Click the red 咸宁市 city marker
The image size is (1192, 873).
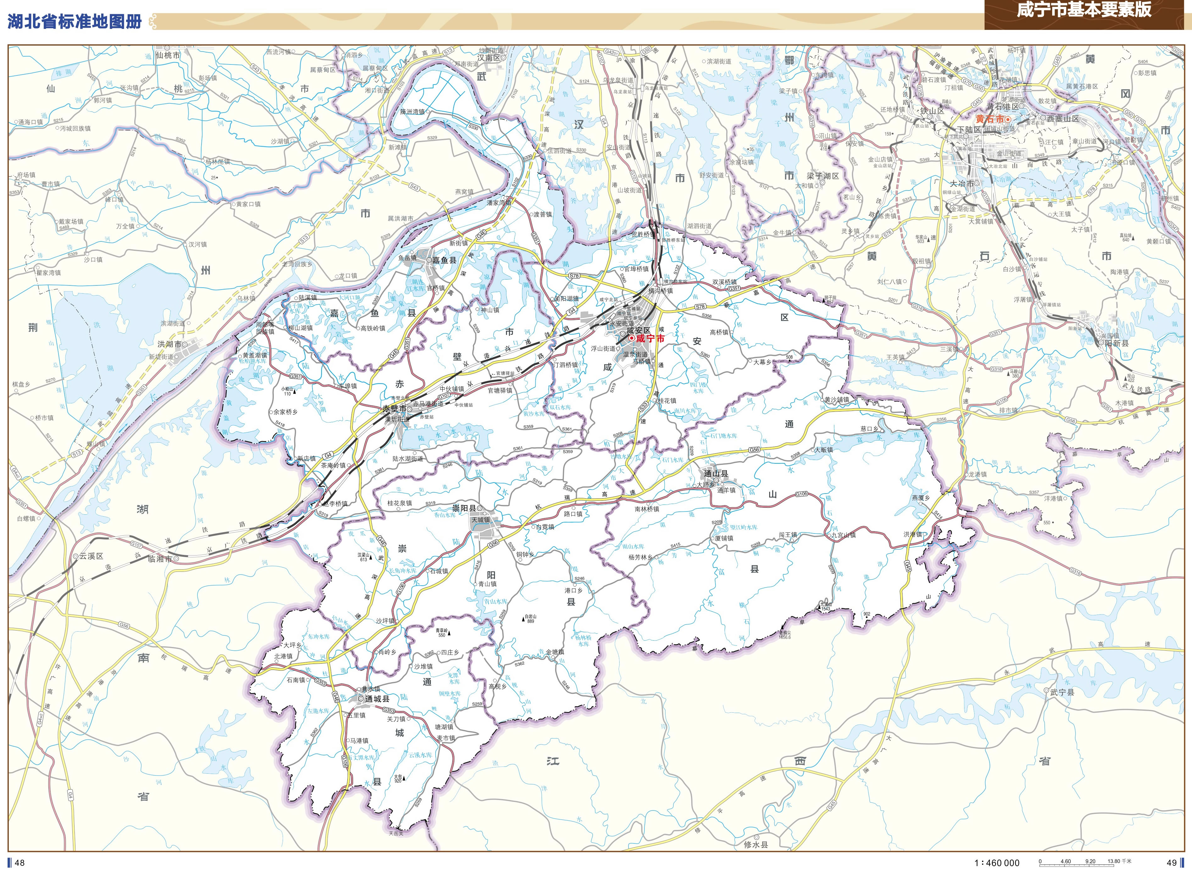632,338
